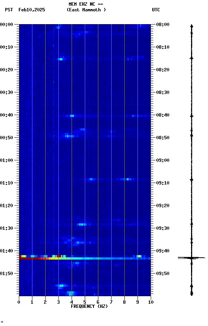Select the PST timezone label
This screenshot has height=326, width=208.
tap(9, 10)
